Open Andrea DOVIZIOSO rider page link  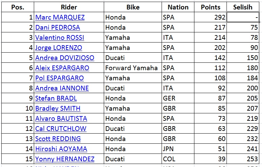point(65,58)
